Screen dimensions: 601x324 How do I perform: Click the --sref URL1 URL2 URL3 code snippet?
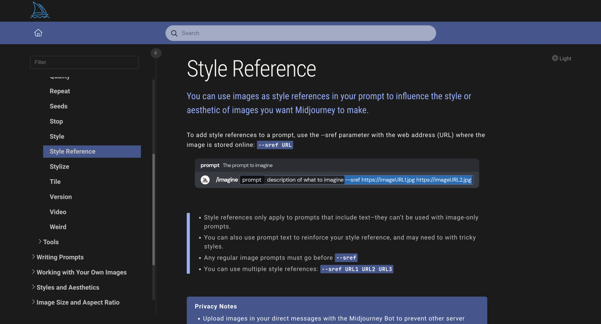[x=357, y=269]
